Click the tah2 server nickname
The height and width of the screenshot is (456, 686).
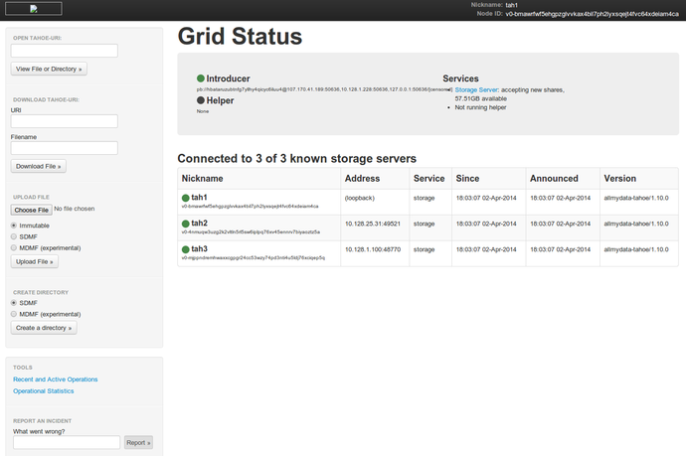click(x=199, y=223)
